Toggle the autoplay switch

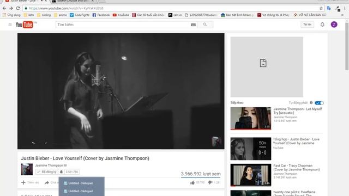pyautogui.click(x=319, y=103)
